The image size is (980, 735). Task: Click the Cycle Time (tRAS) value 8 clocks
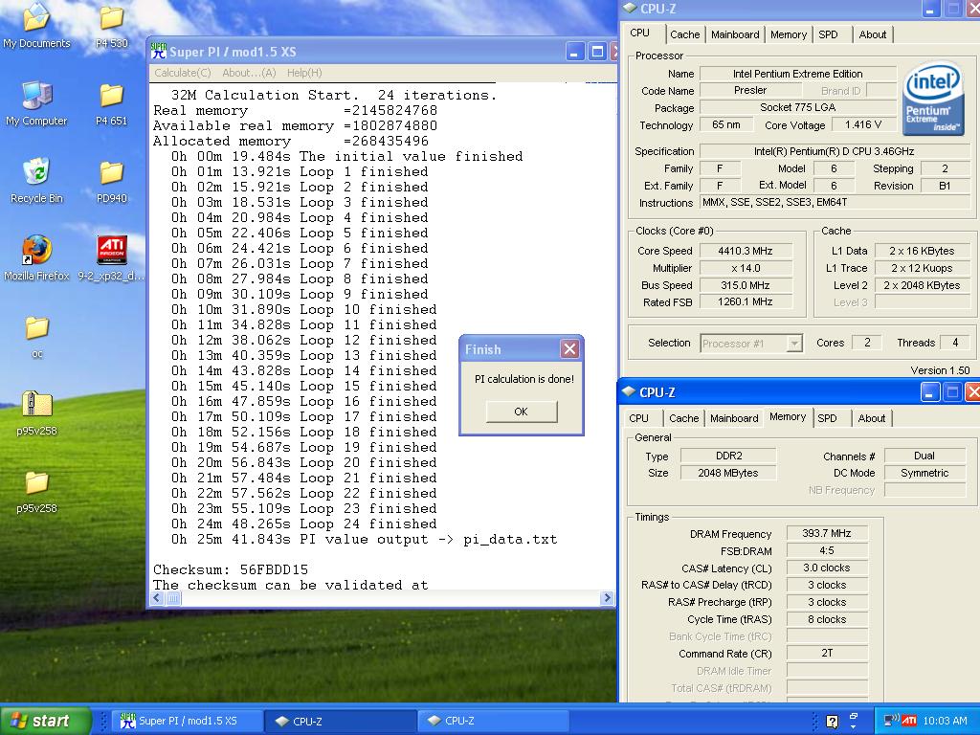[827, 619]
